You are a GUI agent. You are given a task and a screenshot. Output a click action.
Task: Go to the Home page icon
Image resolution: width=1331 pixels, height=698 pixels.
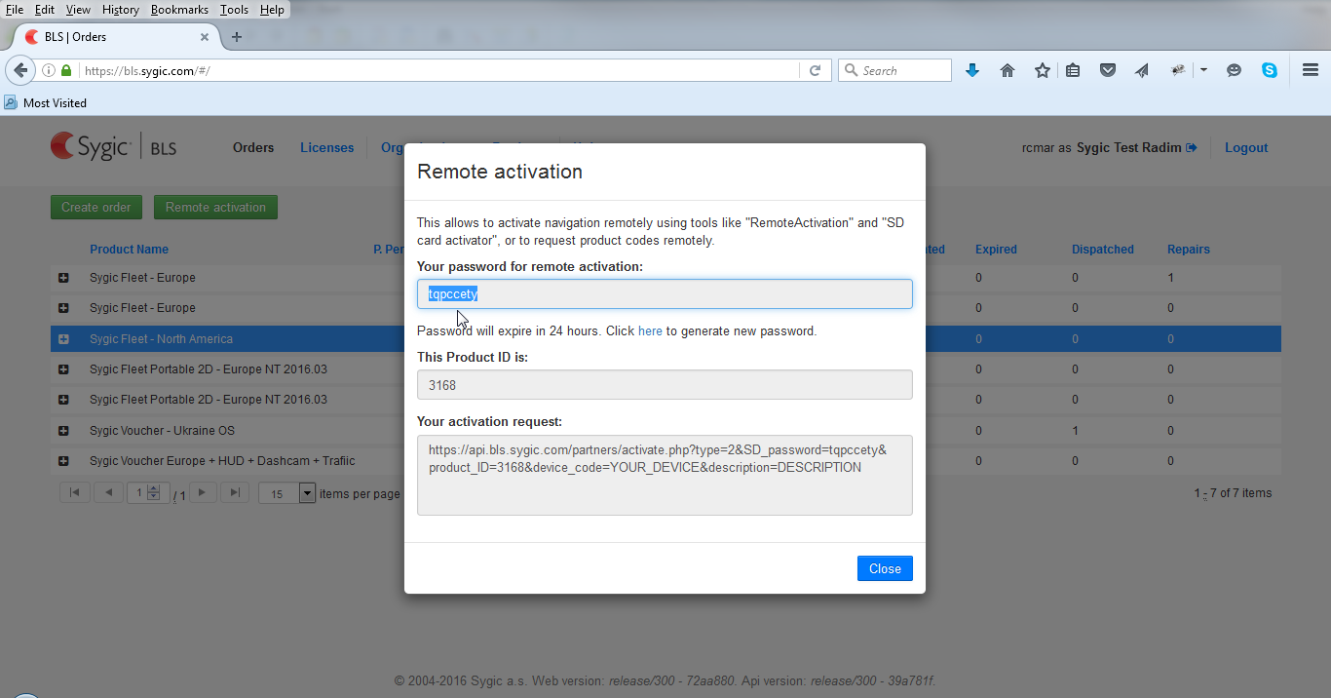1008,70
